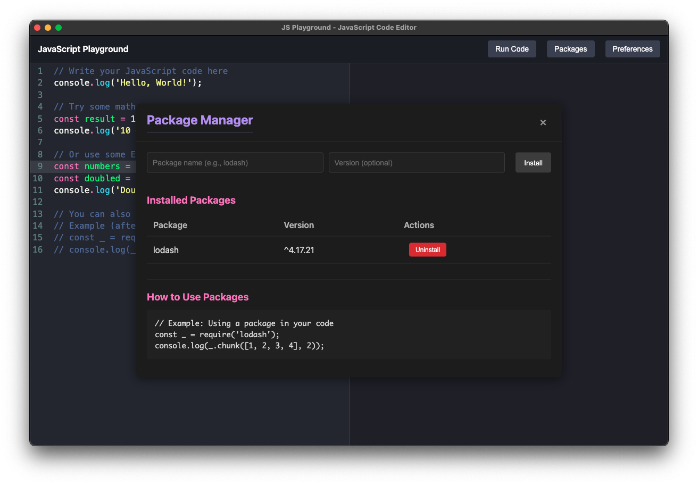Focus the Version (optional) input field
Screen dimensions: 698x485
[x=417, y=163]
